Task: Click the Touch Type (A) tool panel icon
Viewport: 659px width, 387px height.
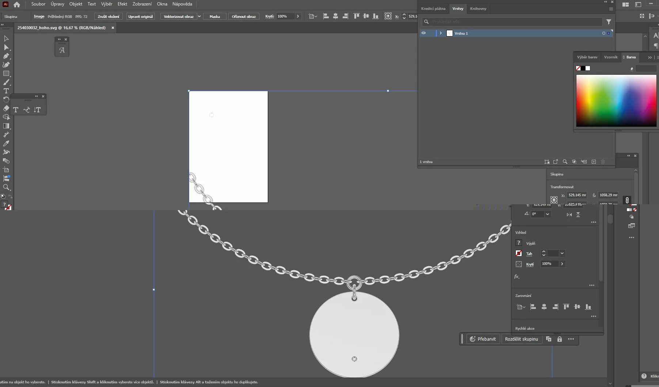Action: coord(62,50)
